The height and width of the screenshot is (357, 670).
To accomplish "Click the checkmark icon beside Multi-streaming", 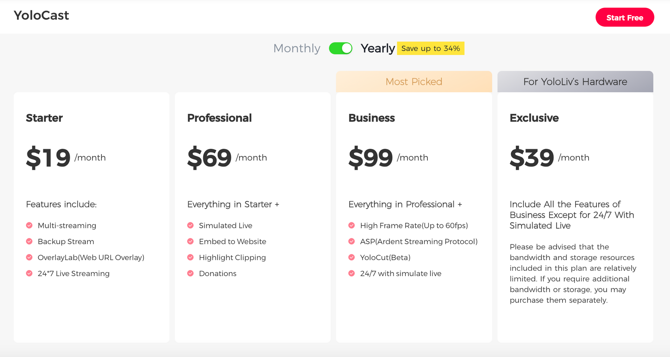I will (x=29, y=225).
